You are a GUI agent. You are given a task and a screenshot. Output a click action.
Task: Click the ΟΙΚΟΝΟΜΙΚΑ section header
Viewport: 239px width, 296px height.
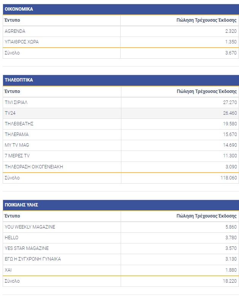point(19,9)
